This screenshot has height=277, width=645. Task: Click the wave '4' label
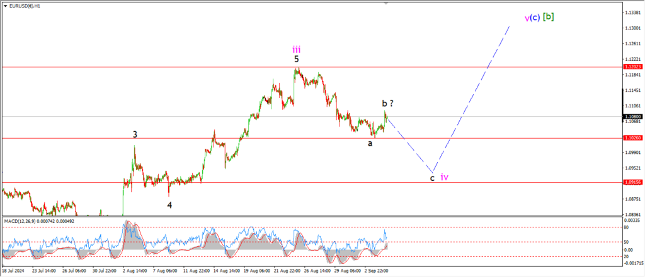(169, 205)
